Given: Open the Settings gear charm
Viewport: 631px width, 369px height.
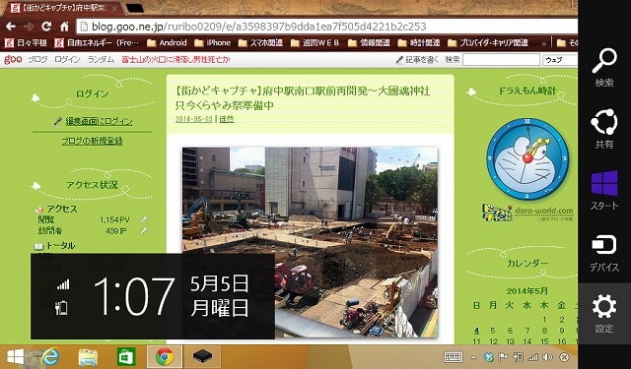Looking at the screenshot, I should [x=604, y=313].
